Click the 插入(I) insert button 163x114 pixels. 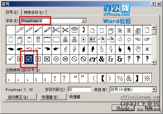(x=123, y=108)
